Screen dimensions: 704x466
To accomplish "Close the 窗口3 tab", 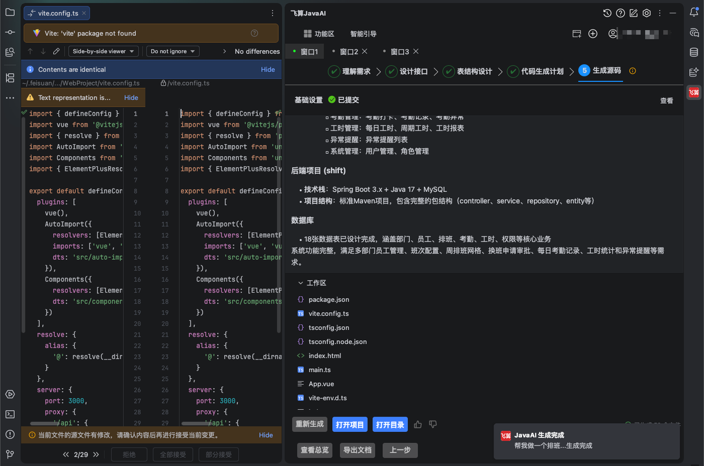I will click(x=416, y=51).
